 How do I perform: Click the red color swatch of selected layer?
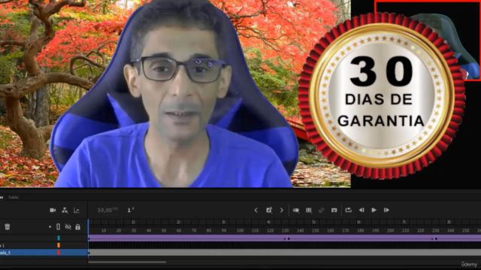click(x=59, y=253)
